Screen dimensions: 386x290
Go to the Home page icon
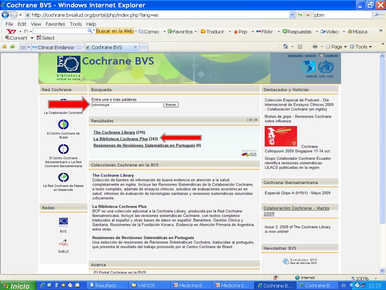click(x=285, y=47)
